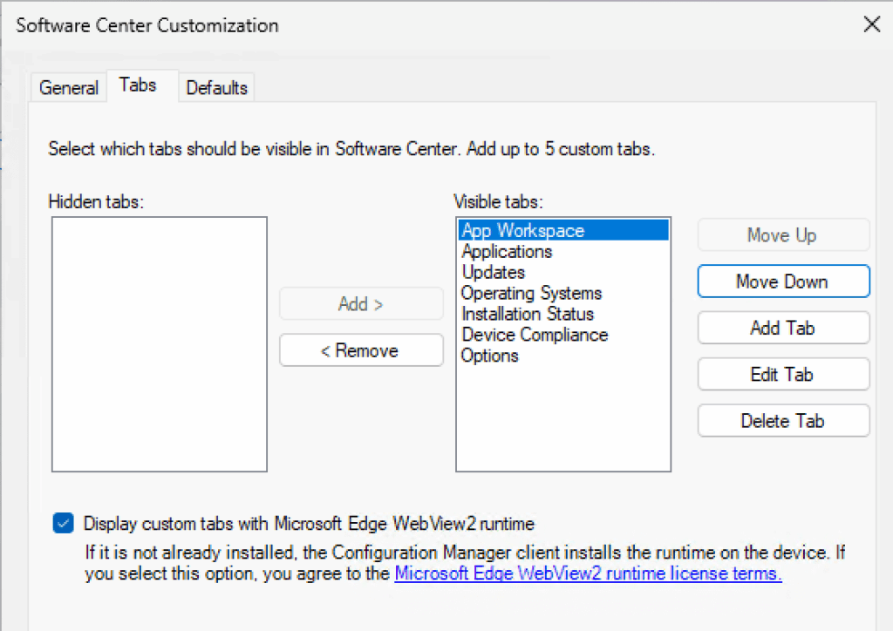Click the disabled Move Up button
Image resolution: width=893 pixels, height=631 pixels.
click(783, 235)
